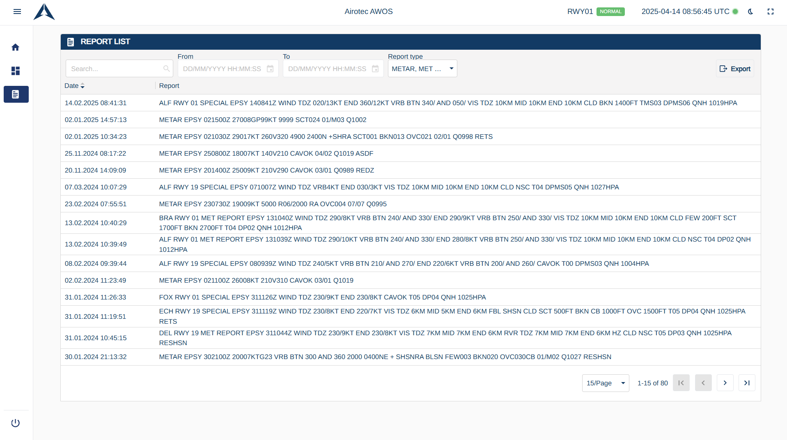Open the Dashboard from the sidebar
The width and height of the screenshot is (787, 440).
16,71
